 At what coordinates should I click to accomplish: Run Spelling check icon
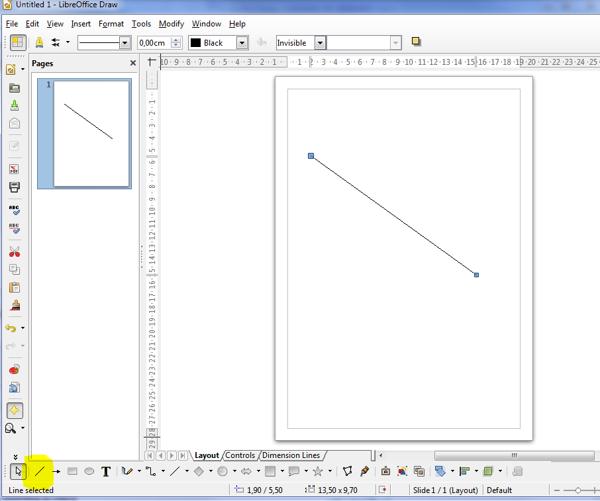pyautogui.click(x=14, y=210)
